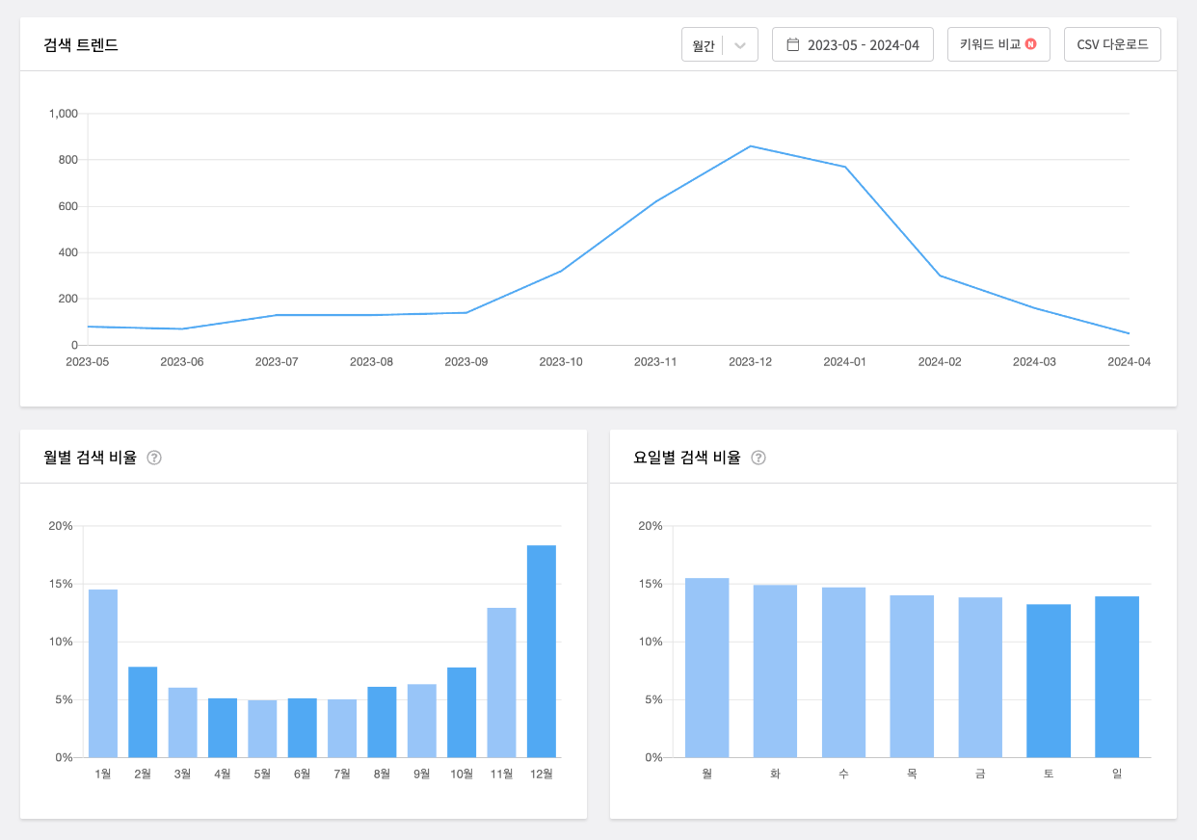1197x840 pixels.
Task: Click the 2024-04 x-axis label
Action: [1130, 362]
